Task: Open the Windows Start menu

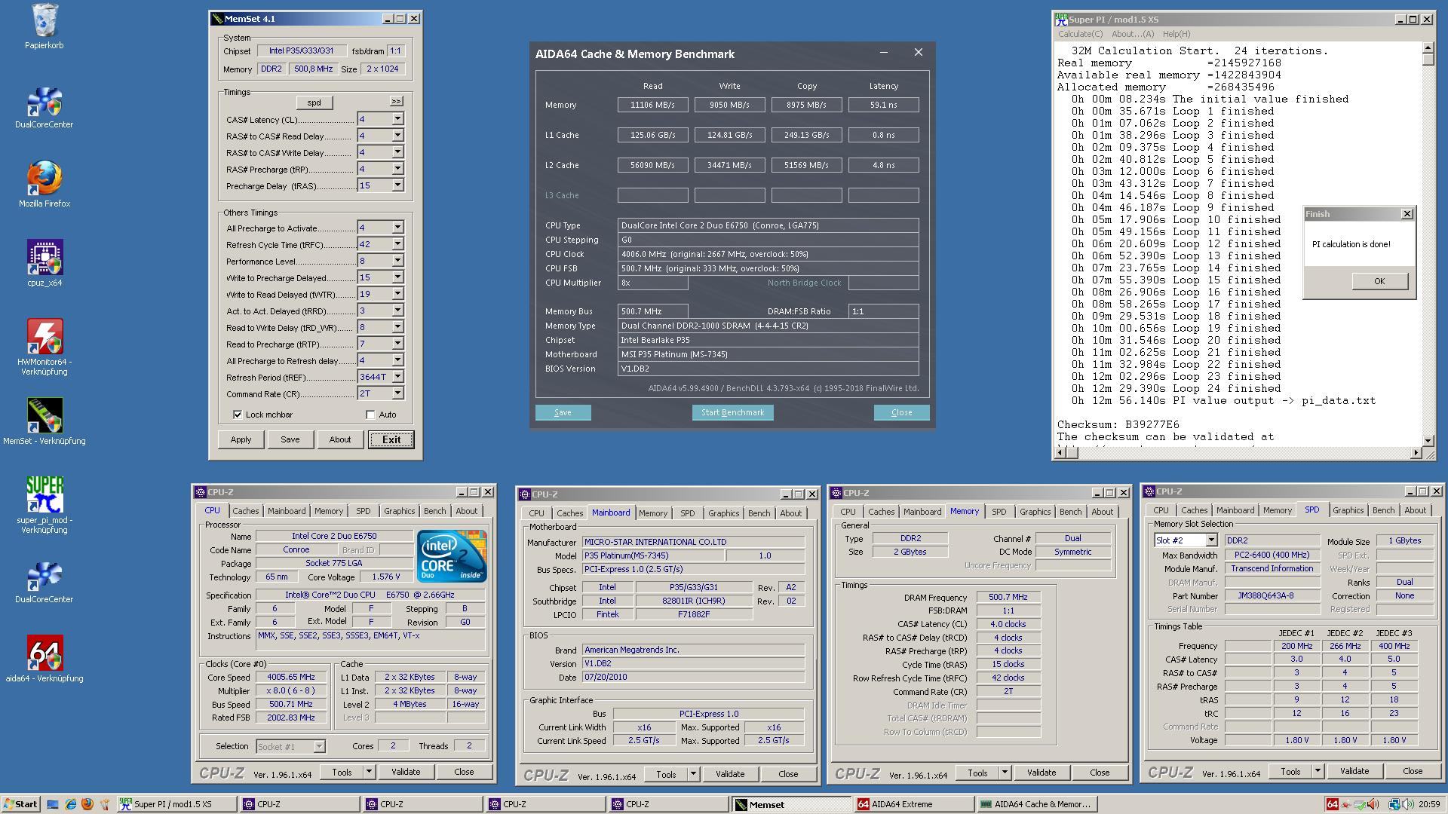Action: [x=20, y=804]
